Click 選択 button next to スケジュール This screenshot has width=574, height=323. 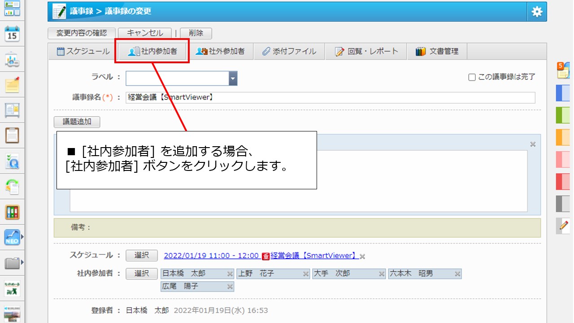coord(141,255)
